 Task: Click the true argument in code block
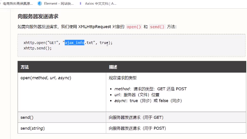click(x=104, y=43)
